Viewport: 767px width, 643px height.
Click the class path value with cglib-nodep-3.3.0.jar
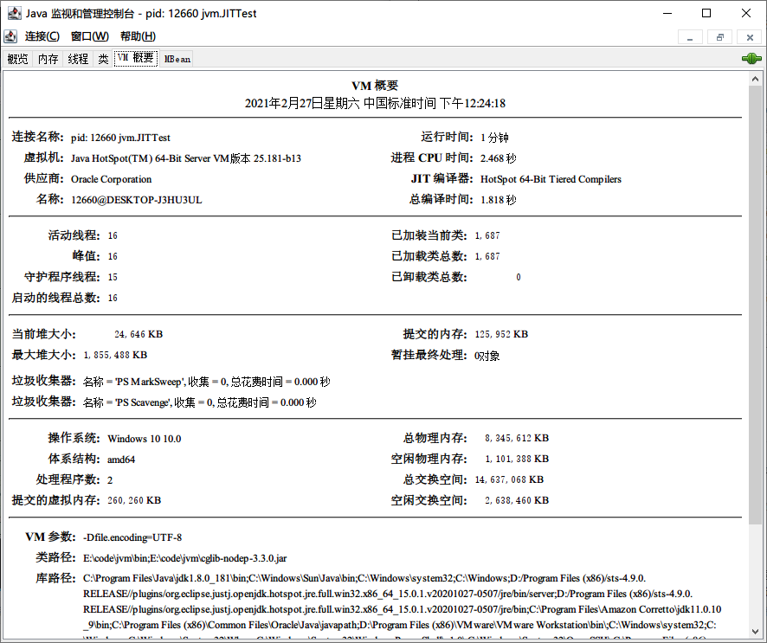185,558
